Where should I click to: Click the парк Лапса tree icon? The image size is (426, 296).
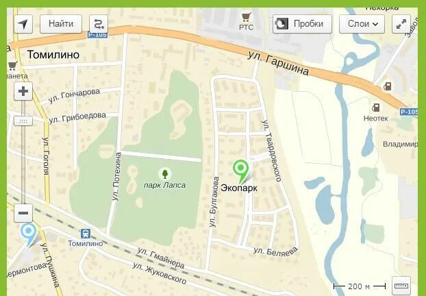point(164,174)
